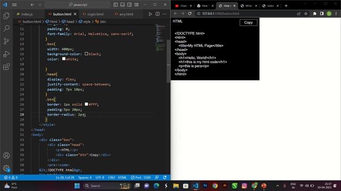Go forward in the Chrome browser
This screenshot has width=341, height=191.
pyautogui.click(x=183, y=13)
